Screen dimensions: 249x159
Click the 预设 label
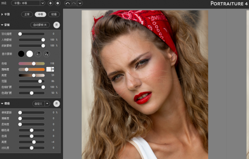(4, 3)
